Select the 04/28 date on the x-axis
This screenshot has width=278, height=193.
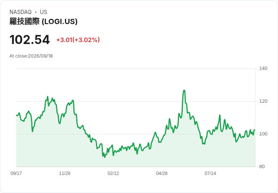pyautogui.click(x=162, y=173)
